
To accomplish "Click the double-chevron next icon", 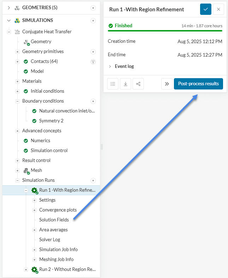I will pyautogui.click(x=167, y=84).
